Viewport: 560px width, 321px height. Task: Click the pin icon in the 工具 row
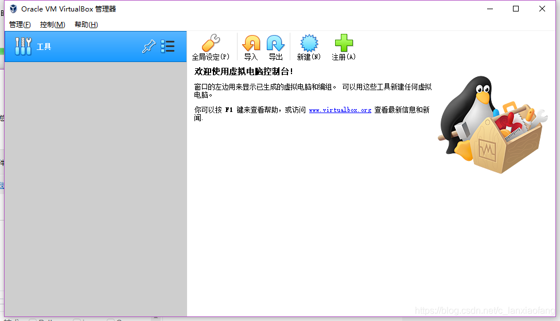149,47
